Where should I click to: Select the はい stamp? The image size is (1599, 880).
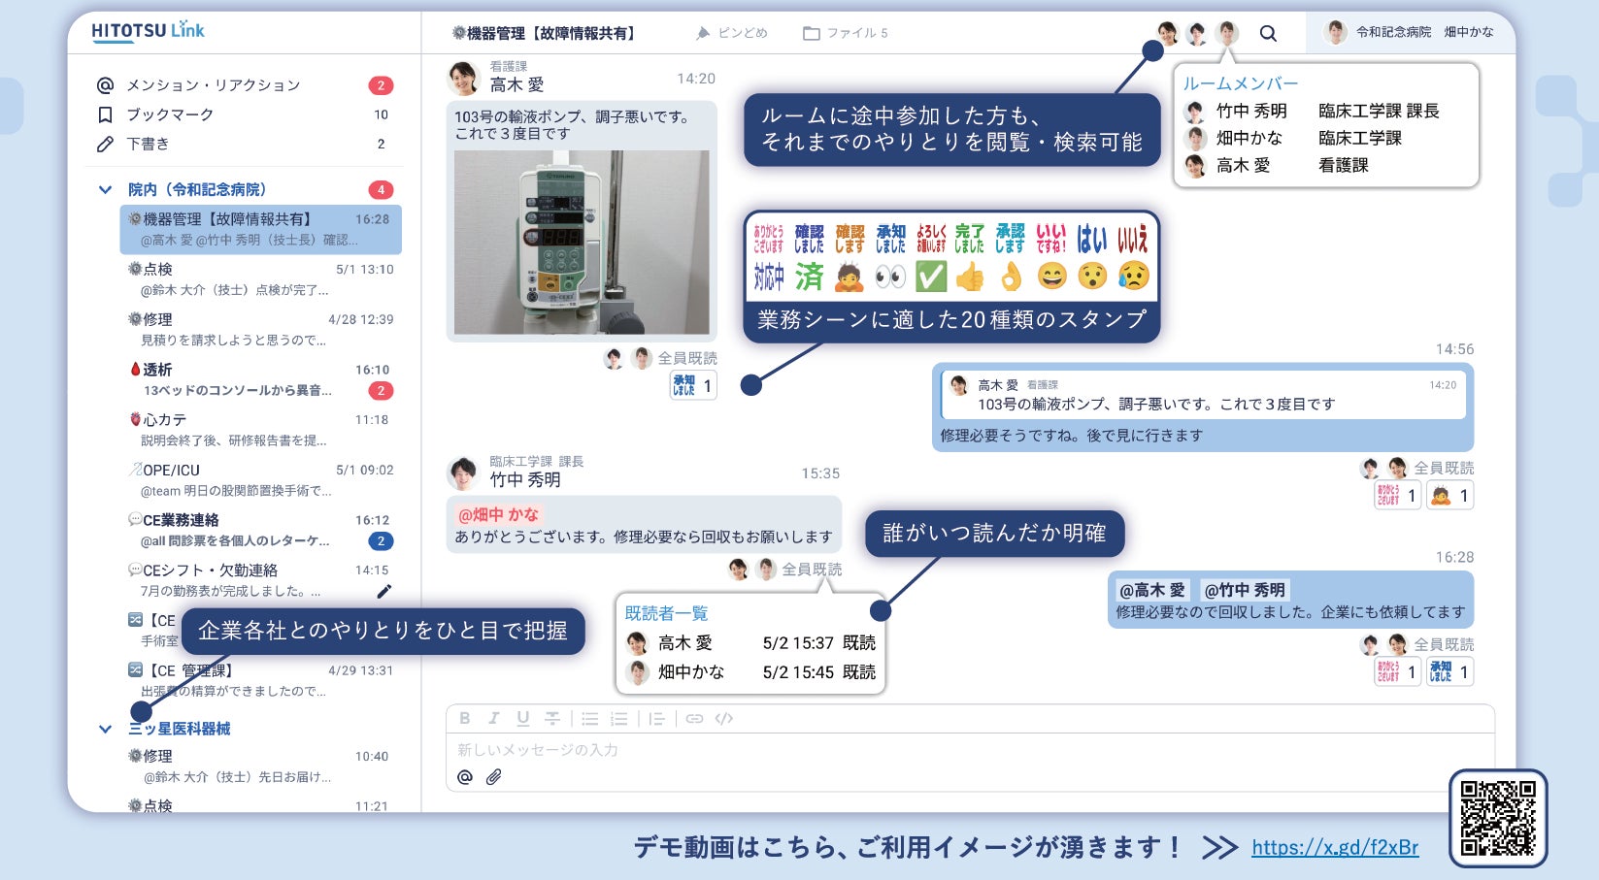click(1091, 239)
